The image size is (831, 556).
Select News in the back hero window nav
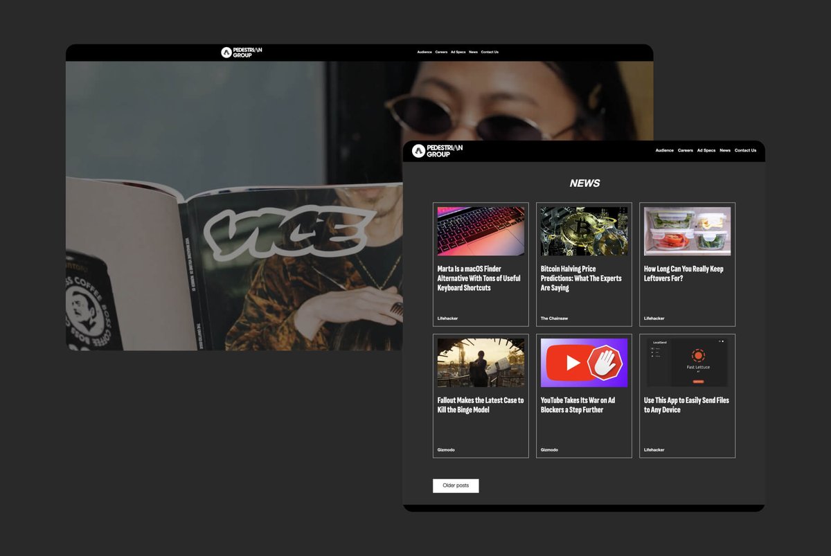click(x=473, y=52)
